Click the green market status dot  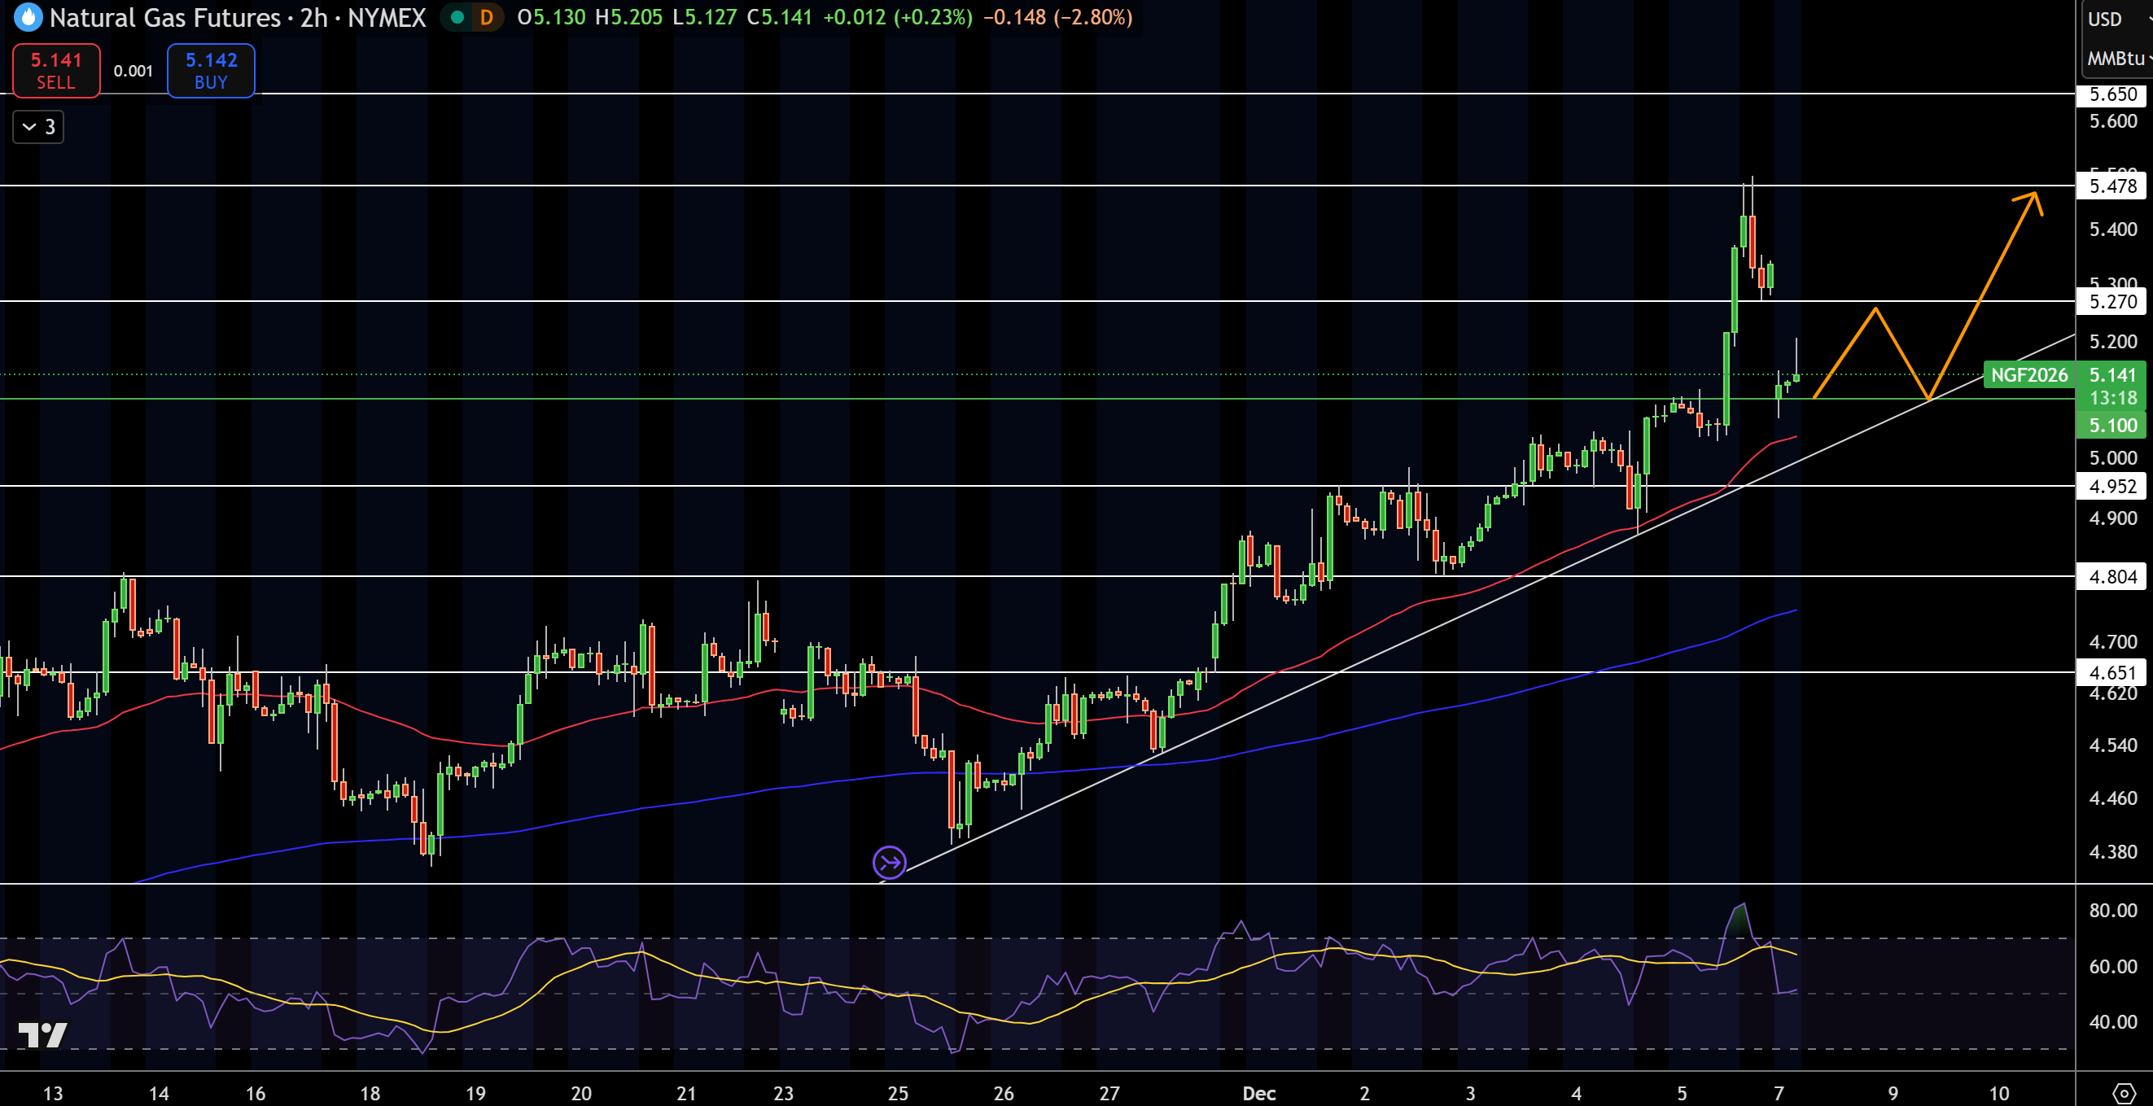click(x=457, y=18)
